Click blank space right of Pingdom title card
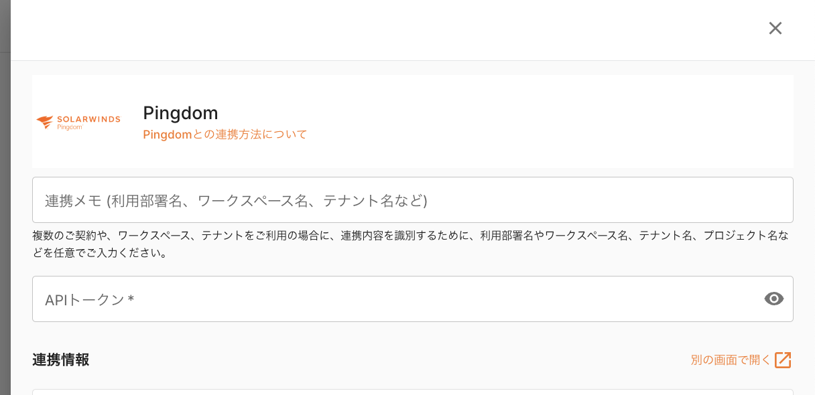Screen dimensions: 815x395 click(x=536, y=121)
